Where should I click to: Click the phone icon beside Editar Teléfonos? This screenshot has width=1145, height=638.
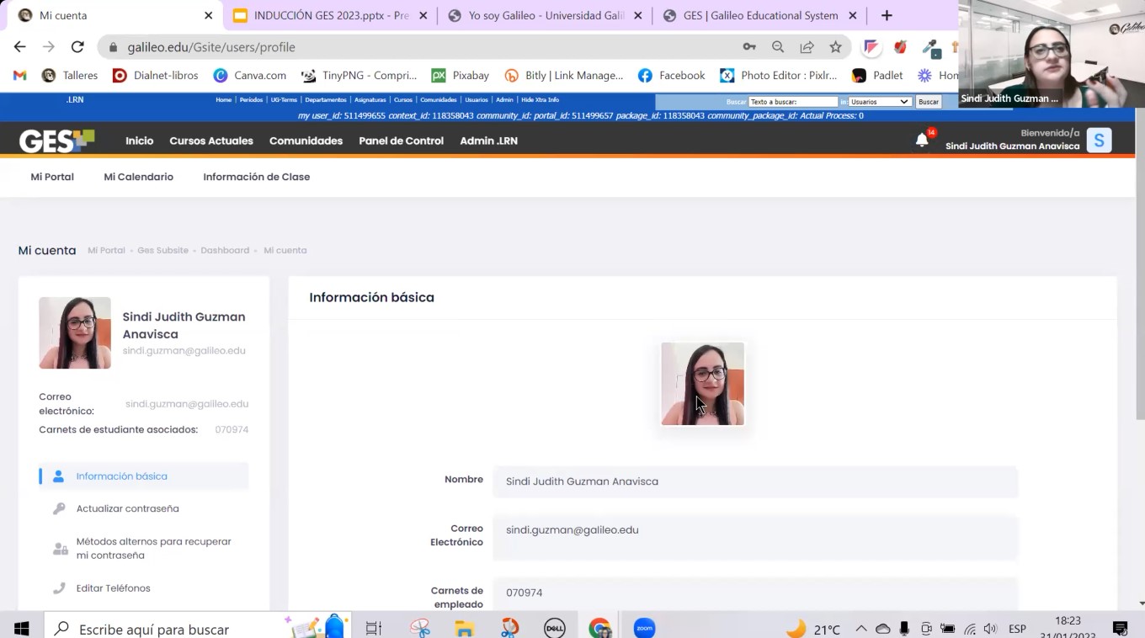click(58, 587)
